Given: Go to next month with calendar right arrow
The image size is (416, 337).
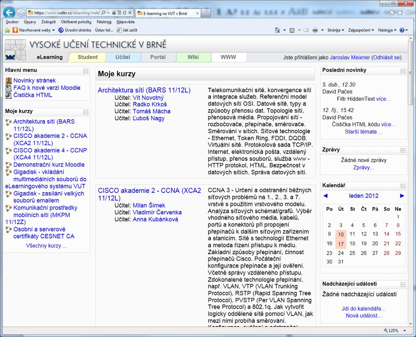Looking at the screenshot, I should pyautogui.click(x=402, y=196).
